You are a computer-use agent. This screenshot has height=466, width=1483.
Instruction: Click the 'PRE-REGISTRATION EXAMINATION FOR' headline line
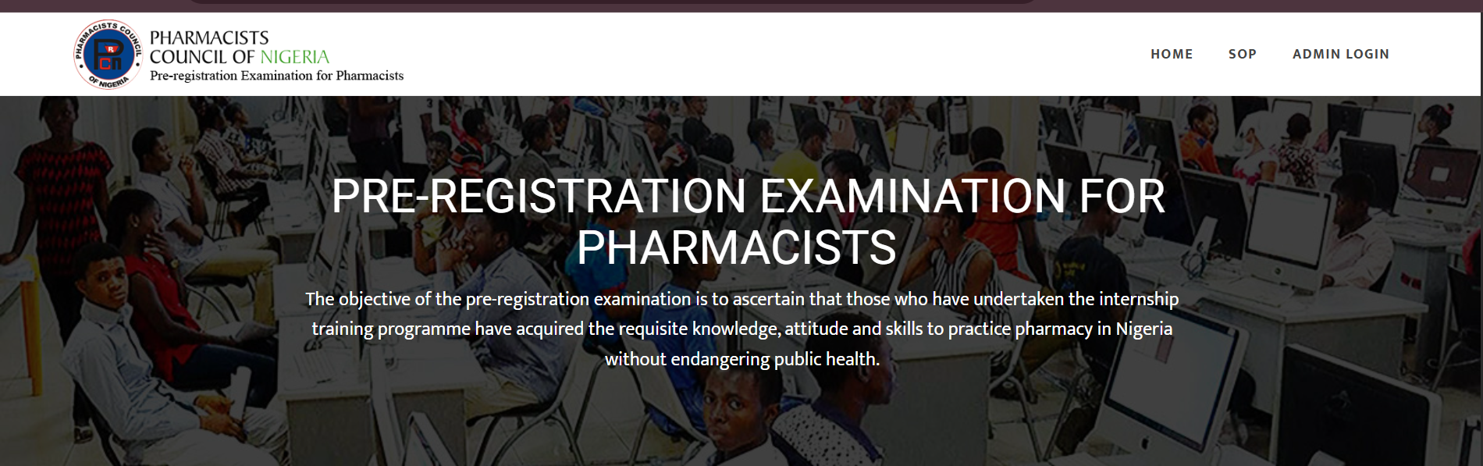coord(748,196)
